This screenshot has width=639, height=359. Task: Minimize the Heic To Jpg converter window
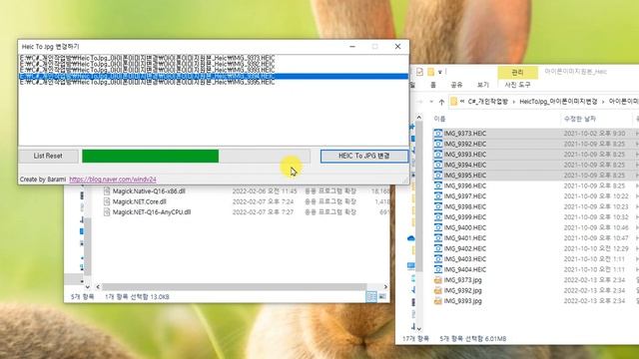[x=352, y=47]
